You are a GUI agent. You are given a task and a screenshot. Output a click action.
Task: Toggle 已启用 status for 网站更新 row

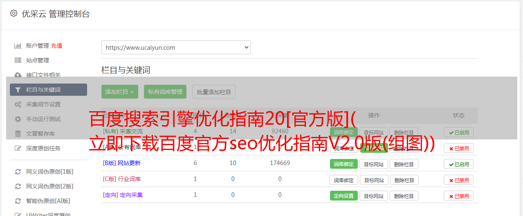point(458,164)
